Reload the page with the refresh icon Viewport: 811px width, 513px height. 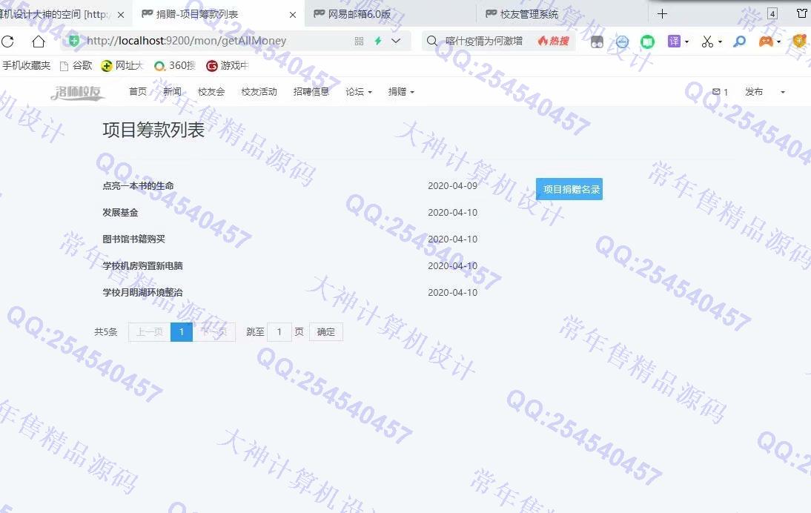coord(7,41)
